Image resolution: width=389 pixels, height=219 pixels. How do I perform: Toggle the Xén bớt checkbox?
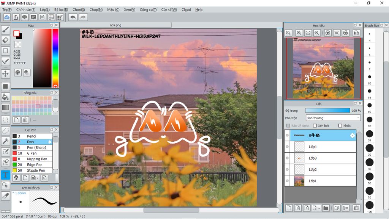coord(315,126)
